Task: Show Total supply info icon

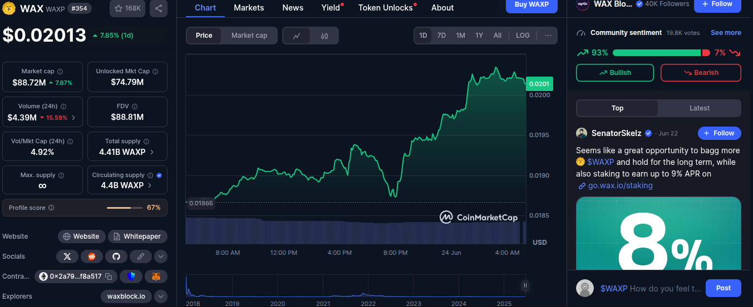Action: pos(146,142)
